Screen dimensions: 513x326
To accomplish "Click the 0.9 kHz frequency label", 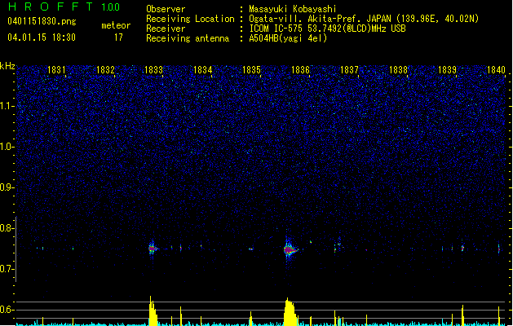I will [x=7, y=187].
